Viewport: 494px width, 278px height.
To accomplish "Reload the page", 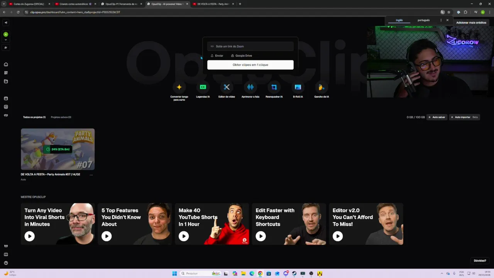I will 18,12.
